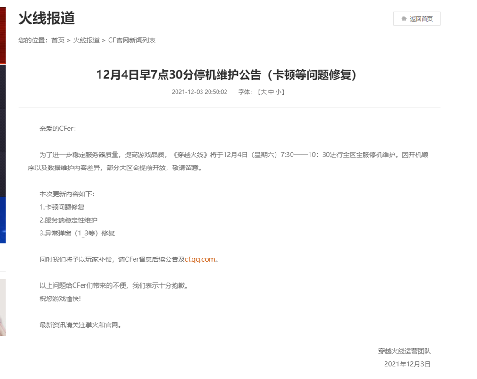Viewport: 477px width, 379px height.
Task: Click the list item 1.卡顿问题修复
Action: click(62, 207)
